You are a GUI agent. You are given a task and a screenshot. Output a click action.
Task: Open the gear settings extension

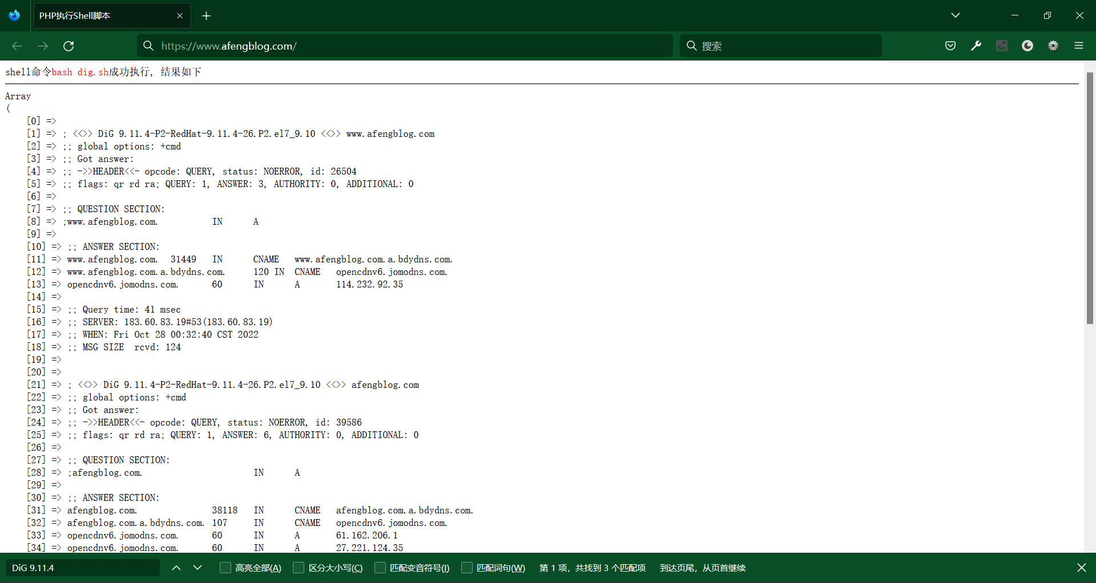tap(1054, 46)
